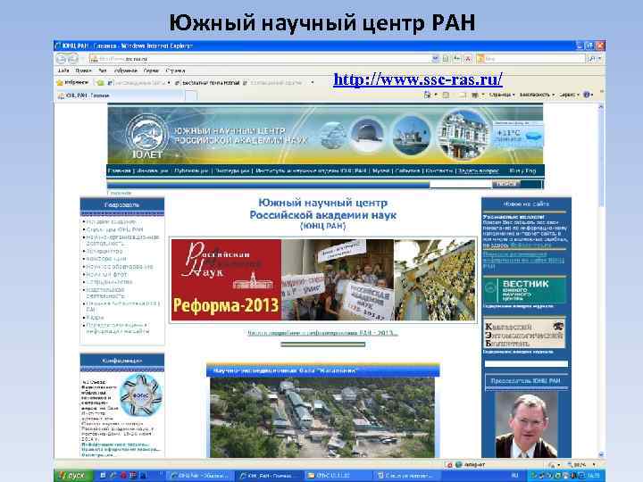Click События in the site navigation bar
643x482 pixels.
click(407, 170)
